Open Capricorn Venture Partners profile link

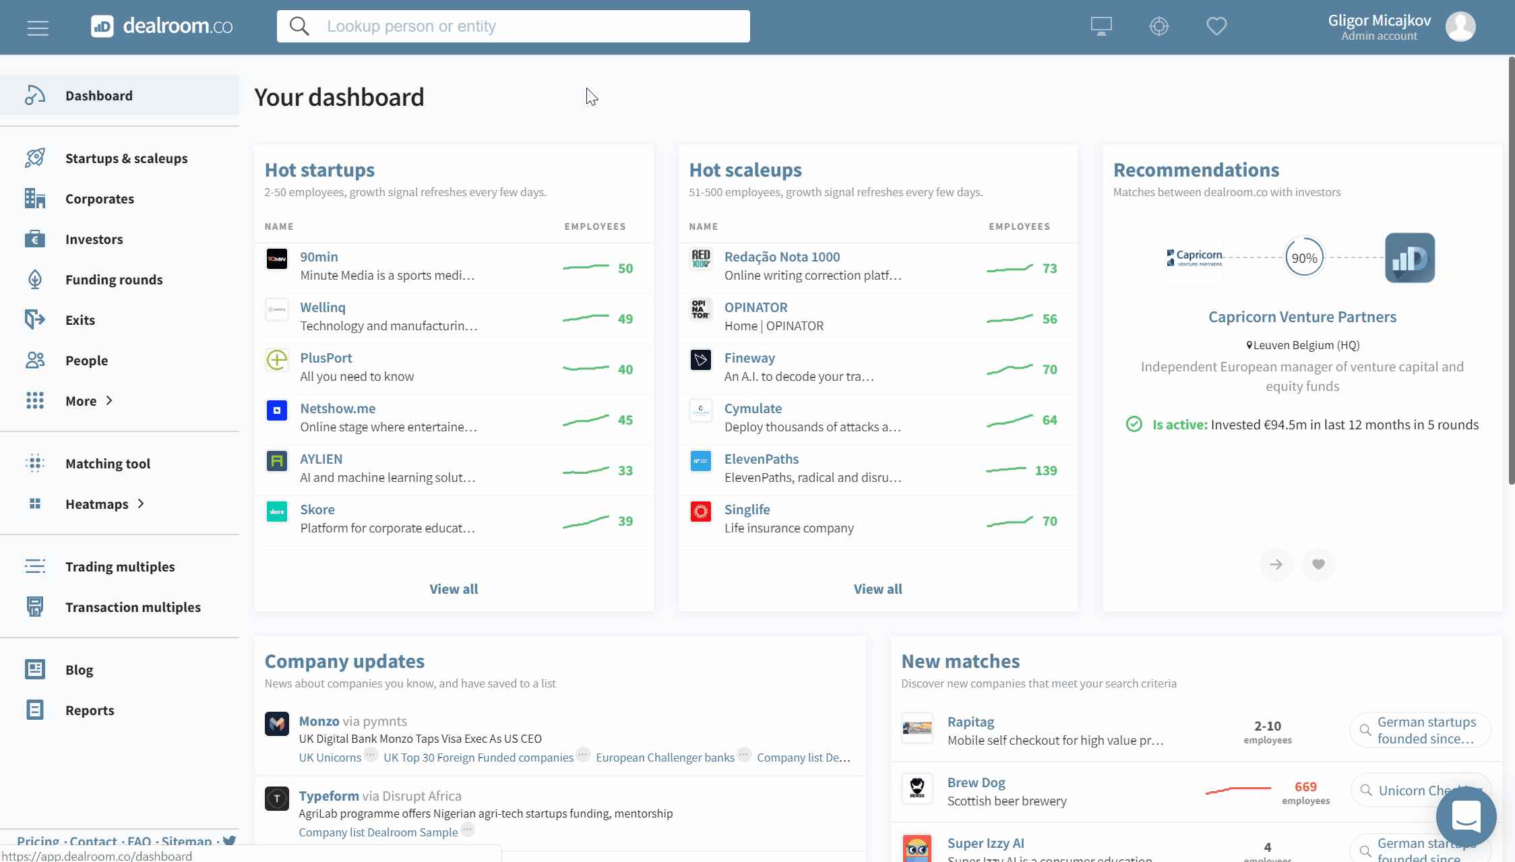coord(1302,316)
